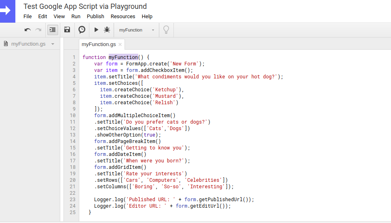Click the highlighted 'myFunction' name on line 1
Screen dimensions: 391x223
pyautogui.click(x=123, y=57)
